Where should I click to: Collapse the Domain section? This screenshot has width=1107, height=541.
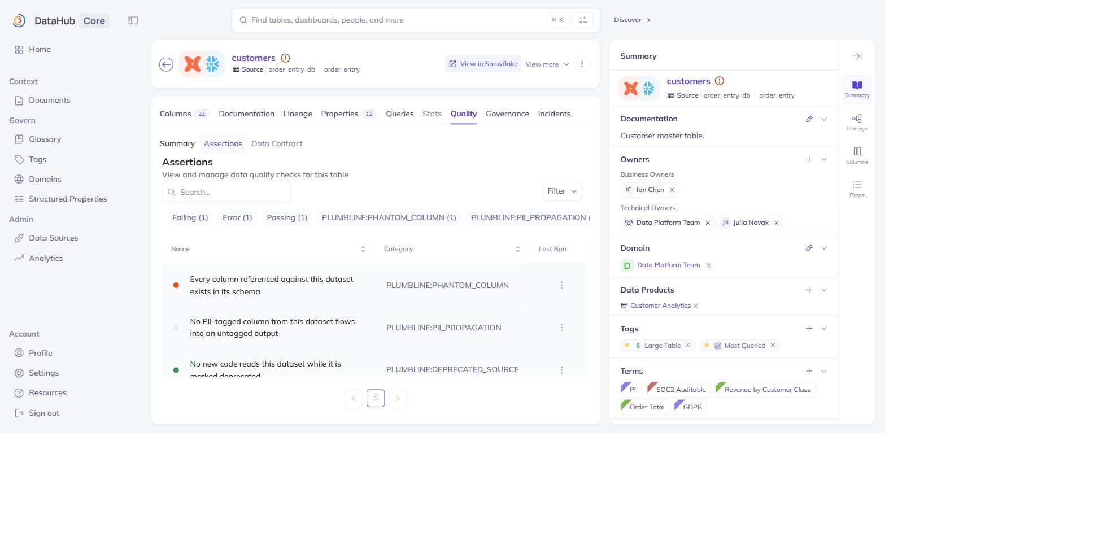[x=824, y=248]
